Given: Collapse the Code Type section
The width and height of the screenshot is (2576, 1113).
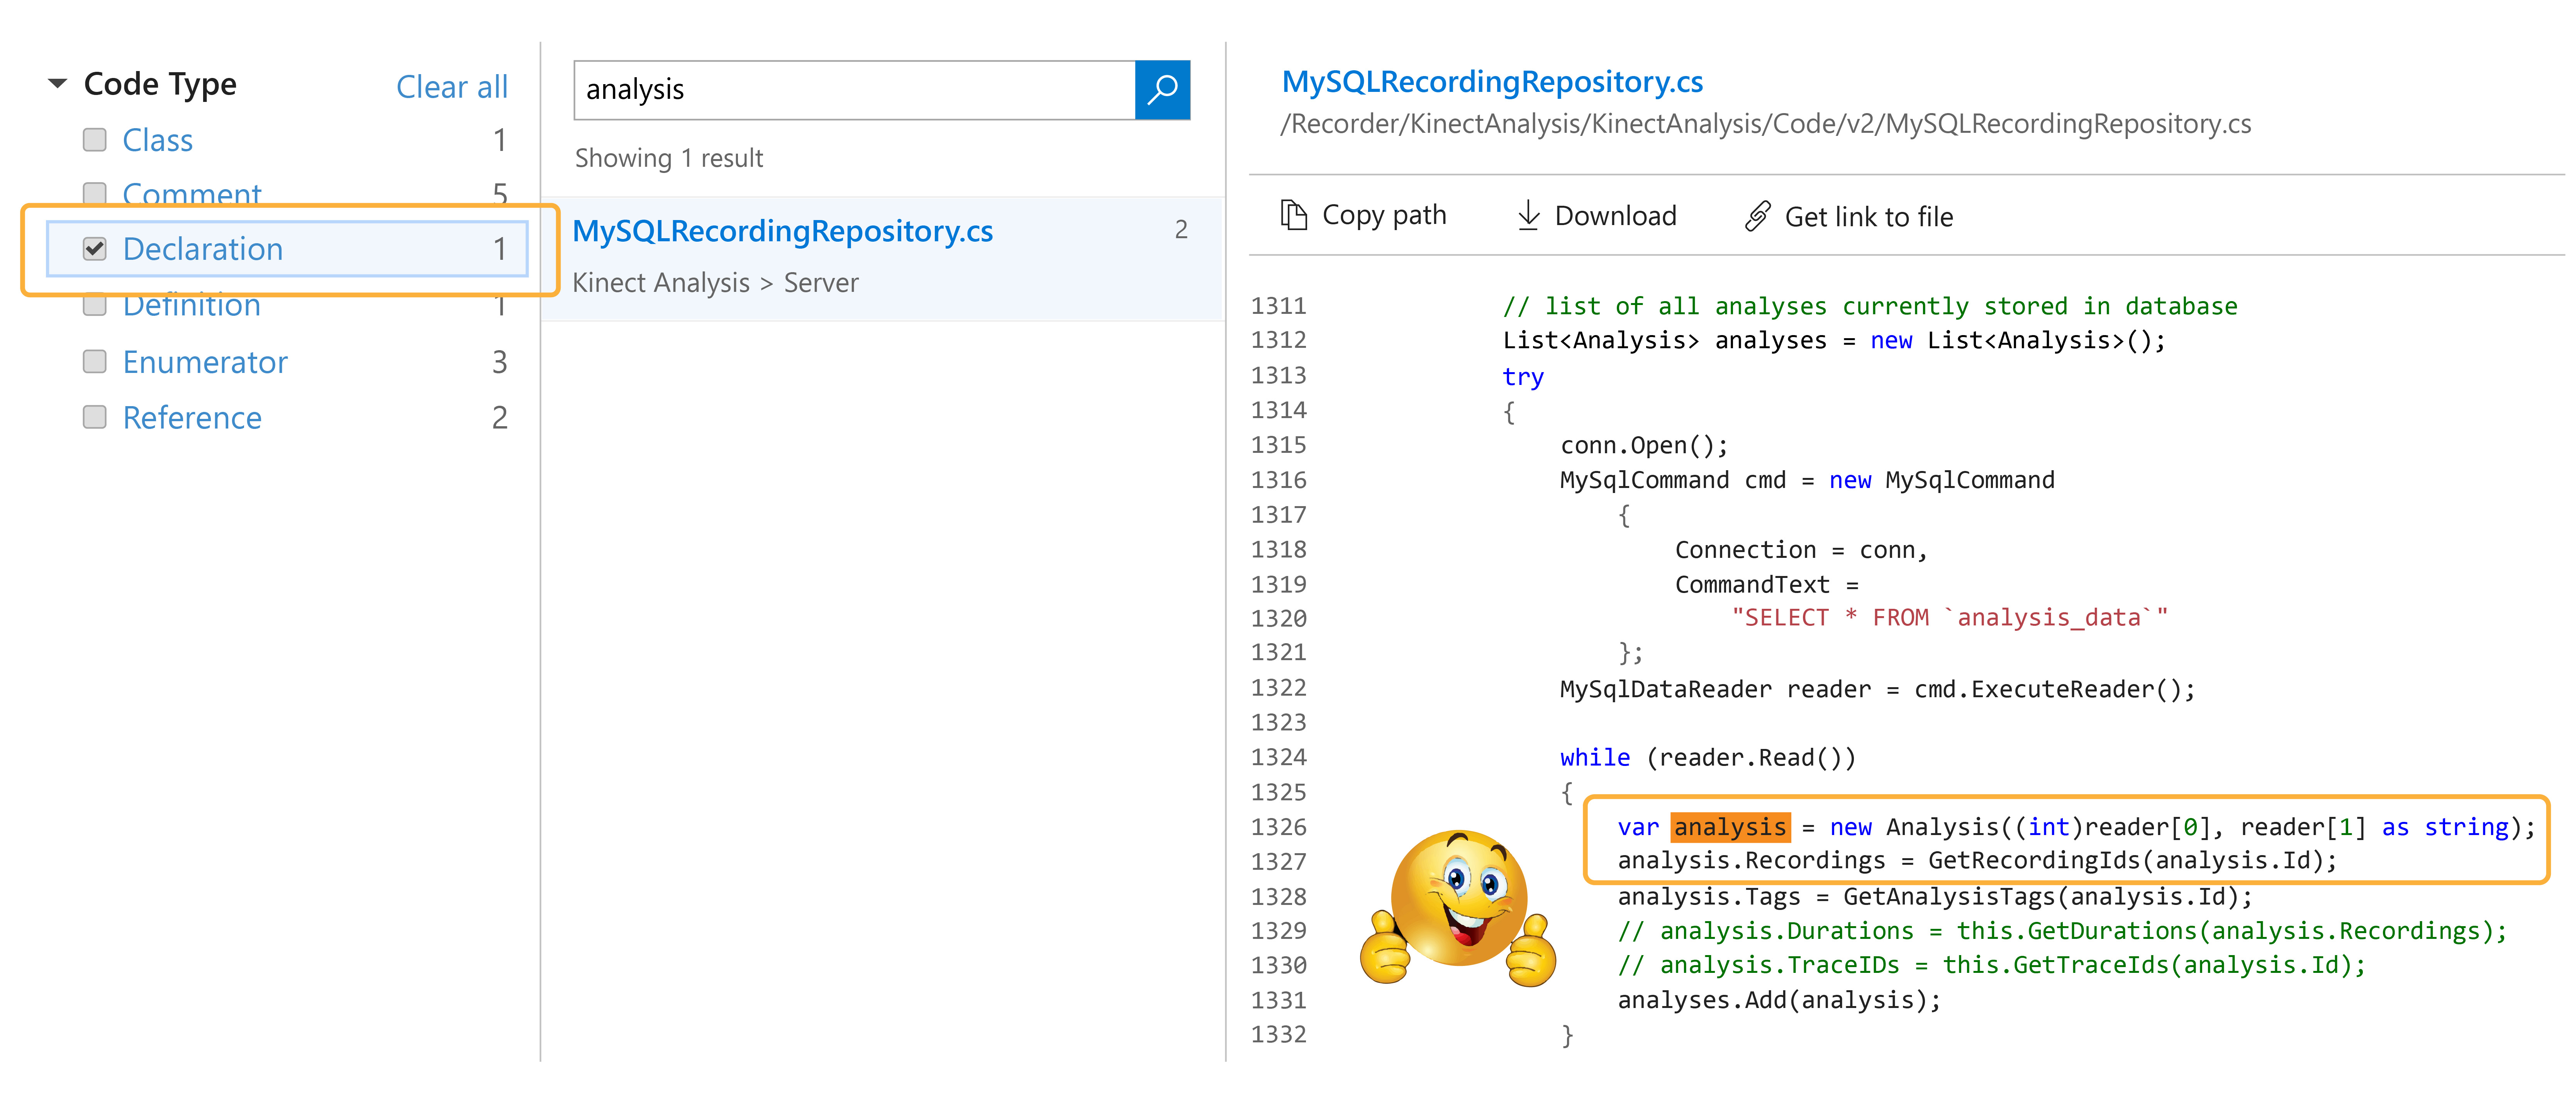Looking at the screenshot, I should [x=58, y=84].
